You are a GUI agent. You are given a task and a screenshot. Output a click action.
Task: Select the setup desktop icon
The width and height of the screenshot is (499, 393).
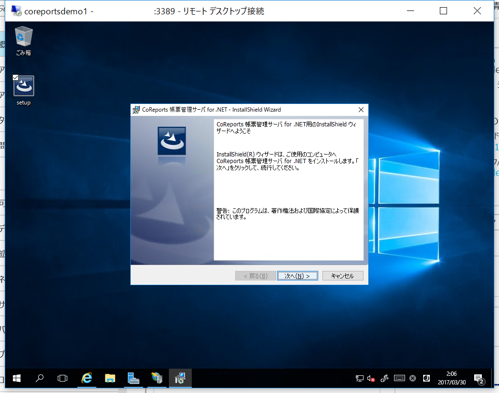click(23, 90)
